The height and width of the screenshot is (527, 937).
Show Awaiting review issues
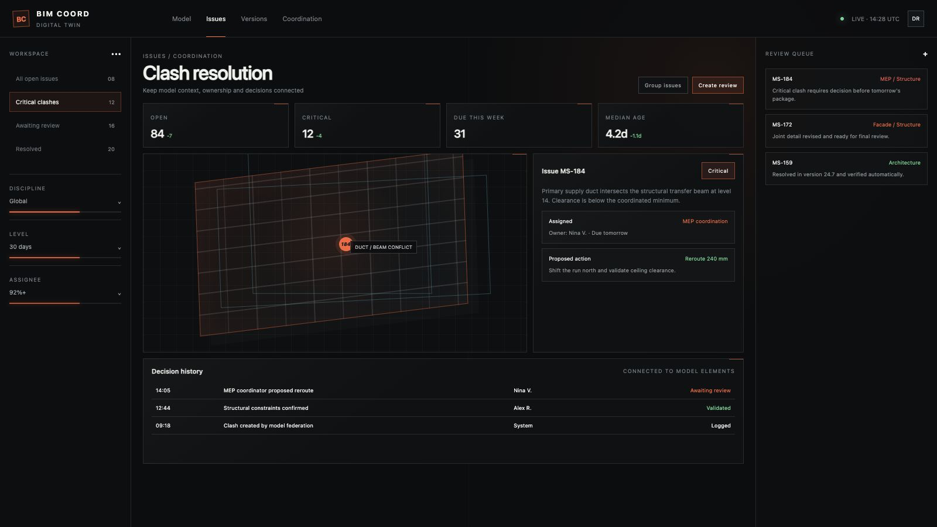[65, 126]
